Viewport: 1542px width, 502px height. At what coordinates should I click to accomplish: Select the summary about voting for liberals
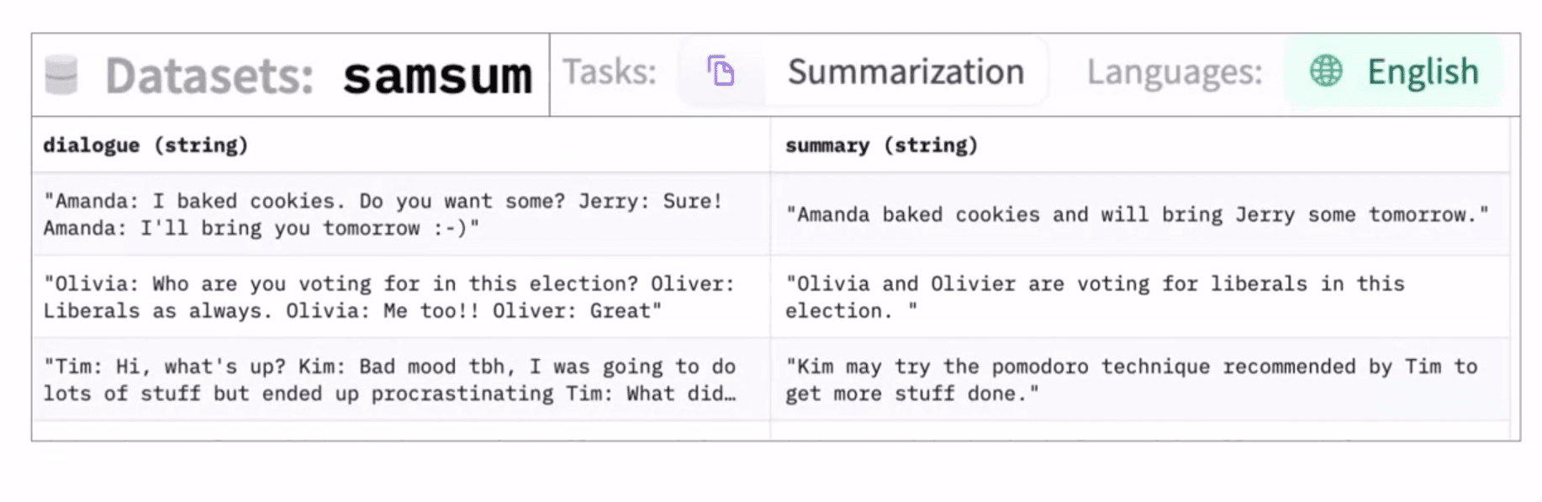pyautogui.click(x=1140, y=297)
